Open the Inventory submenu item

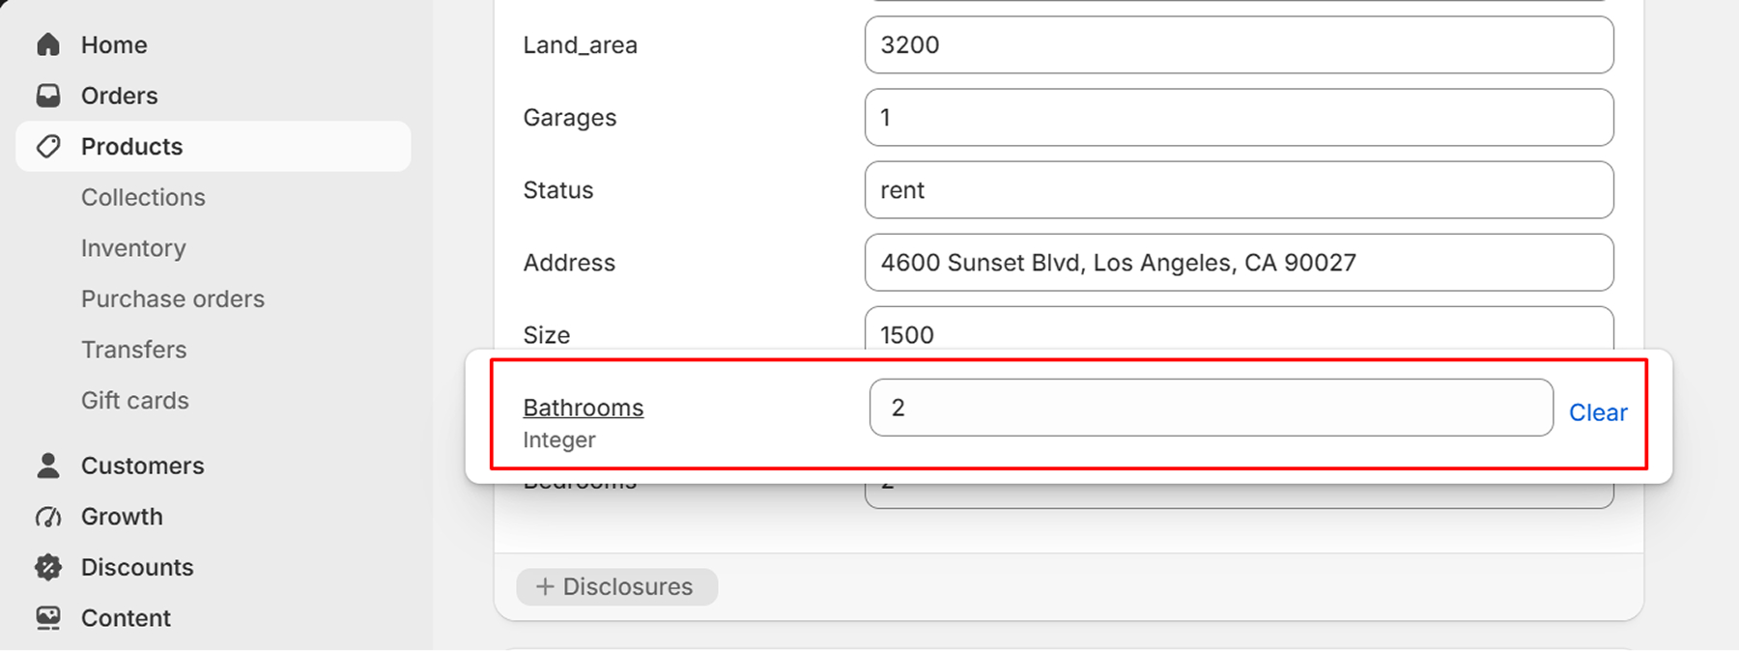[x=133, y=248]
